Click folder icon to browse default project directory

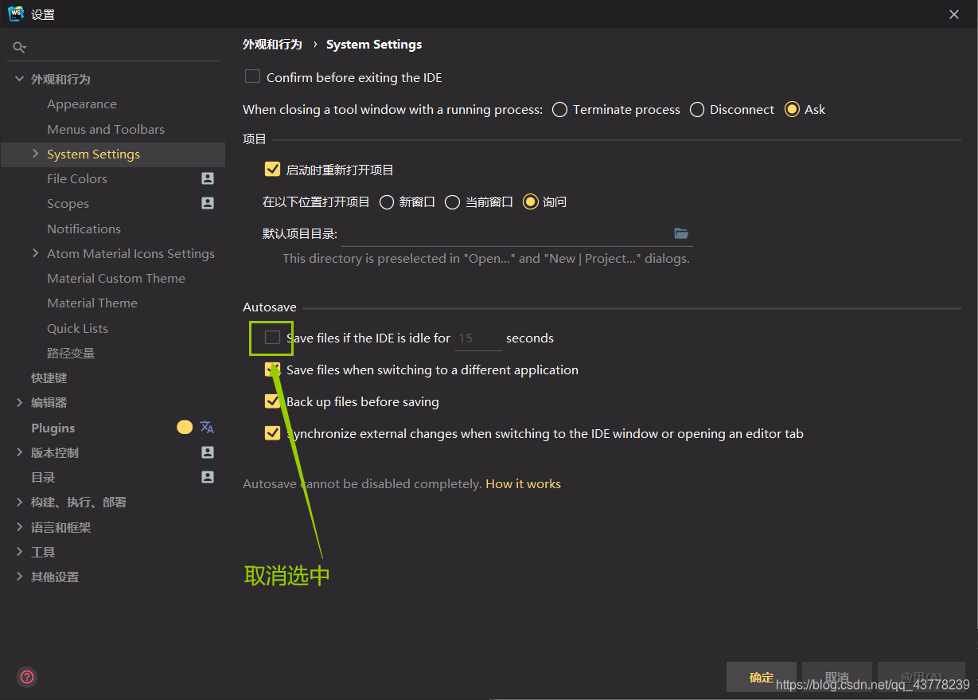tap(681, 233)
